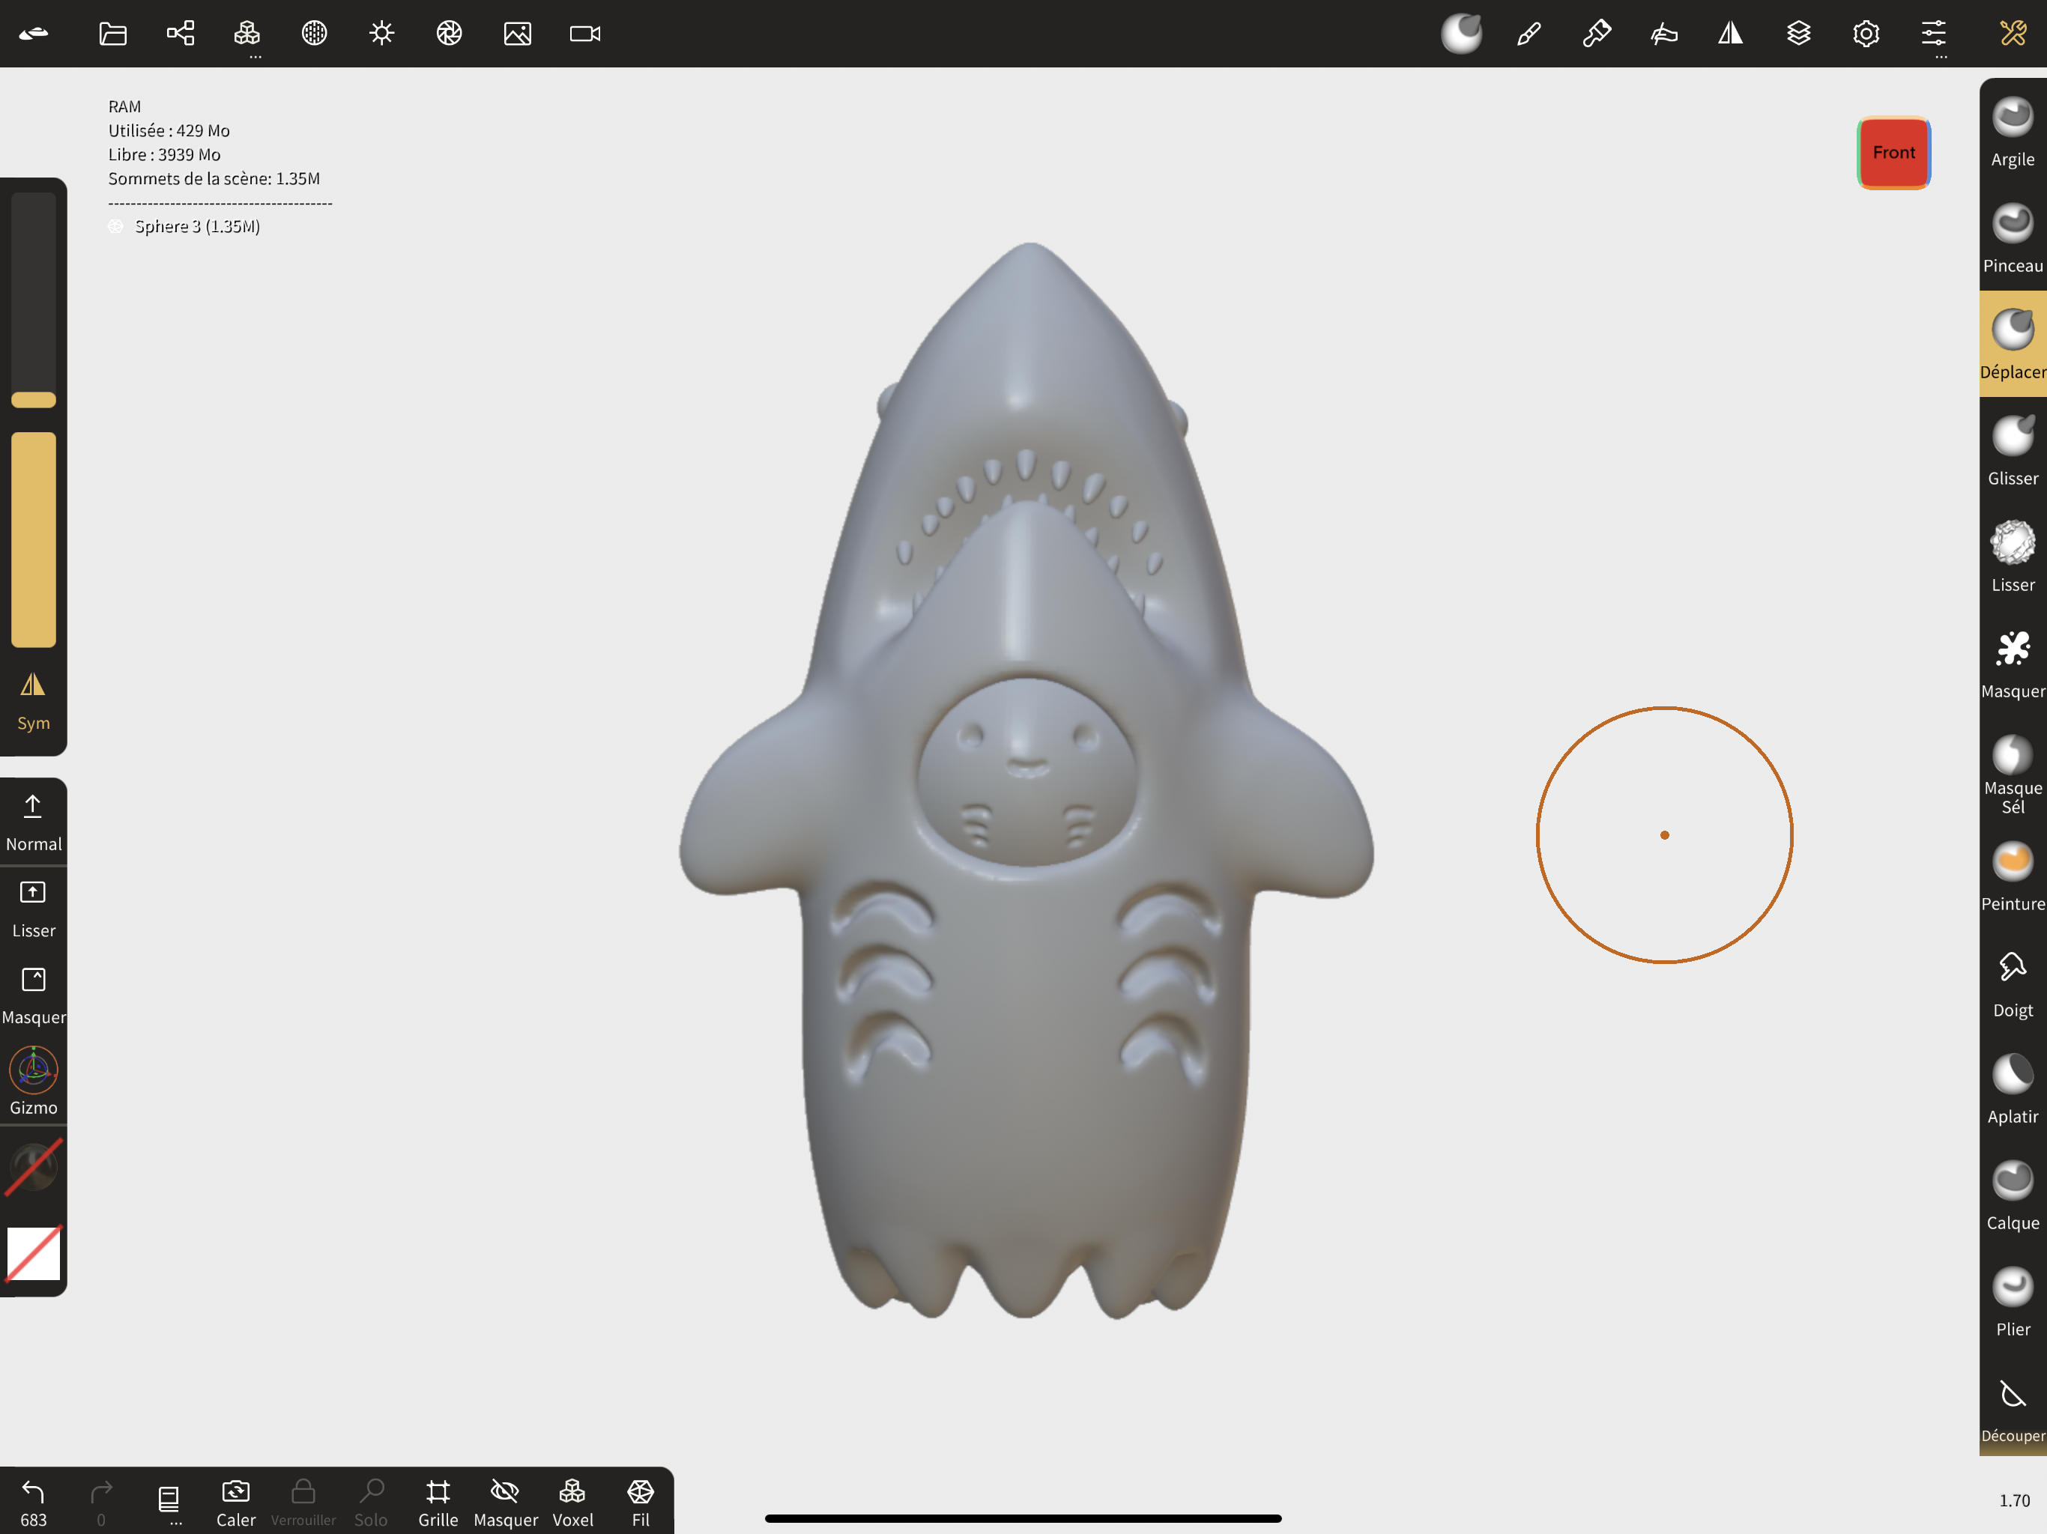This screenshot has width=2047, height=1534.
Task: Toggle Lisser mode on left panel
Action: pos(33,909)
